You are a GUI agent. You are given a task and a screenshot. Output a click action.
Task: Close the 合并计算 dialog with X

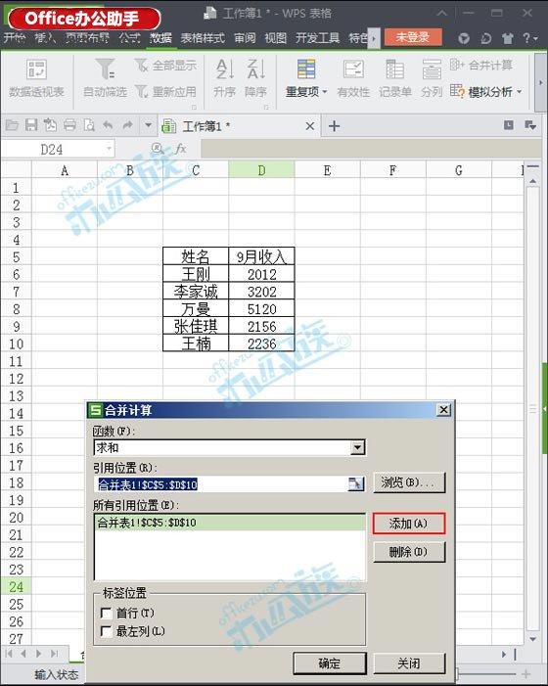(443, 409)
